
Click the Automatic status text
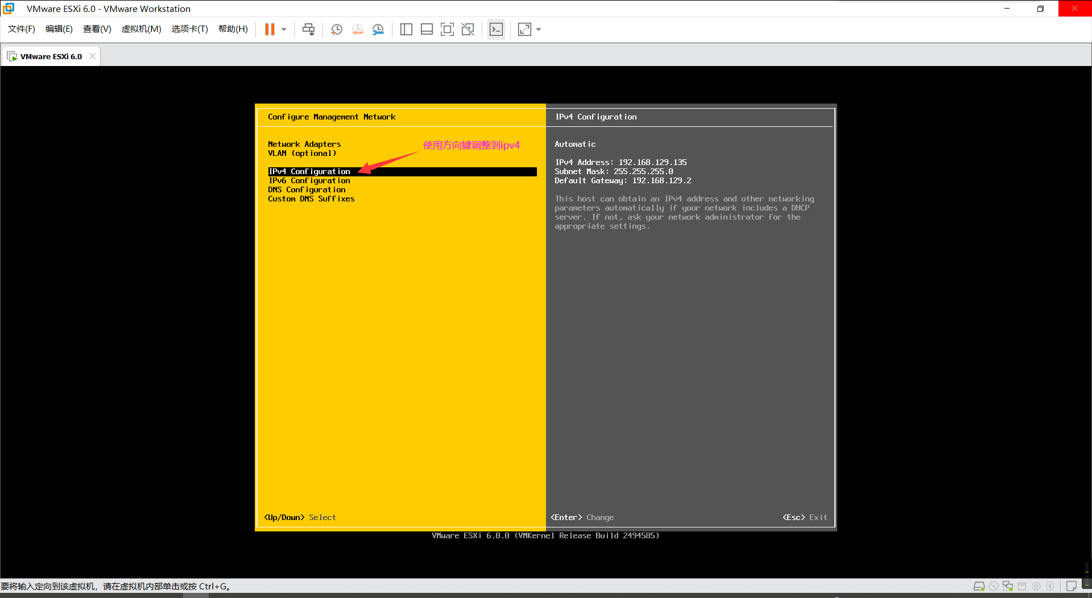click(x=575, y=145)
